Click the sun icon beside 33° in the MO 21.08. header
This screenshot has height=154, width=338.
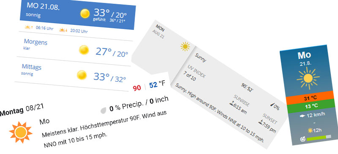(x=85, y=13)
